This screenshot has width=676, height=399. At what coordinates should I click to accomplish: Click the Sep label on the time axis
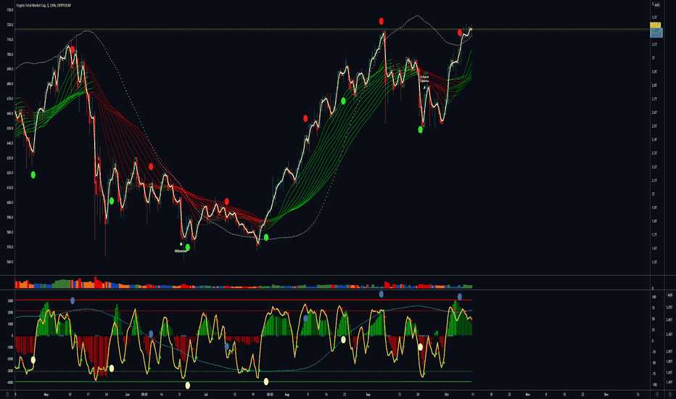click(368, 394)
